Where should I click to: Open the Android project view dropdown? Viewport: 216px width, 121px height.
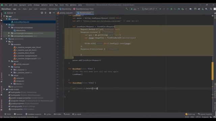(x=10, y=13)
